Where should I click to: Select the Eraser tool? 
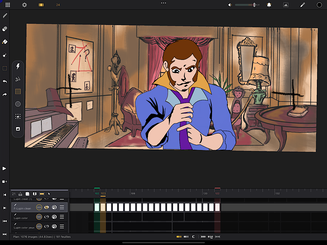pyautogui.click(x=5, y=29)
